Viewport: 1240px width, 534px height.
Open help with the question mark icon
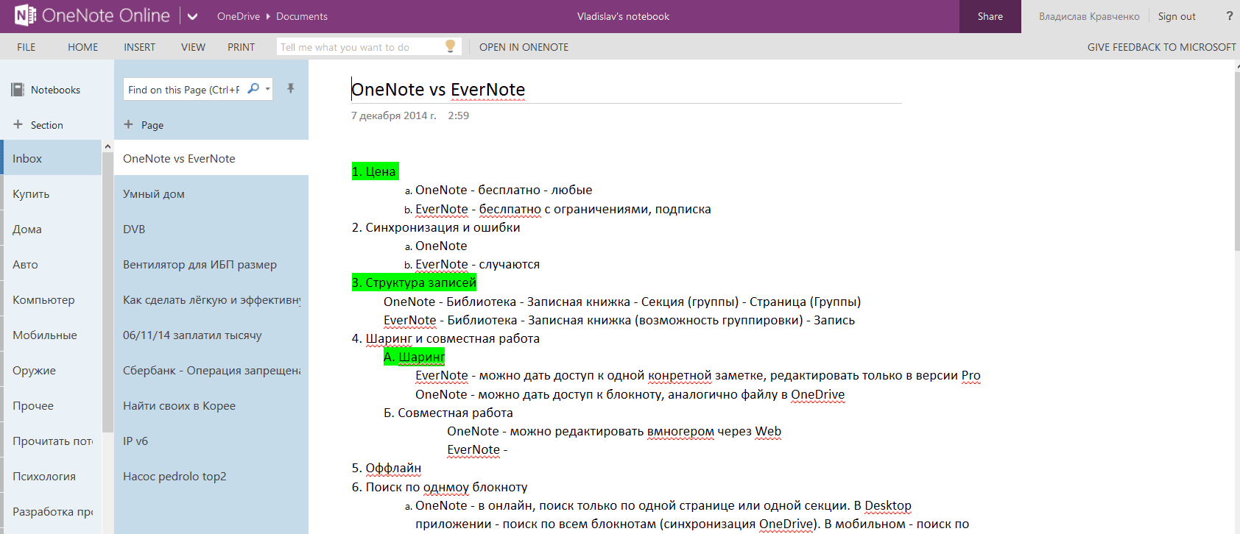[x=1229, y=16]
